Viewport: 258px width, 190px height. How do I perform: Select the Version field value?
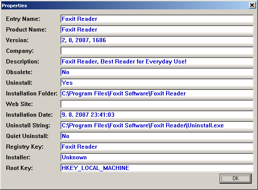[x=157, y=40]
